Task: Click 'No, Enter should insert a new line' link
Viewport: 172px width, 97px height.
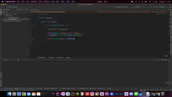Action: [128, 12]
